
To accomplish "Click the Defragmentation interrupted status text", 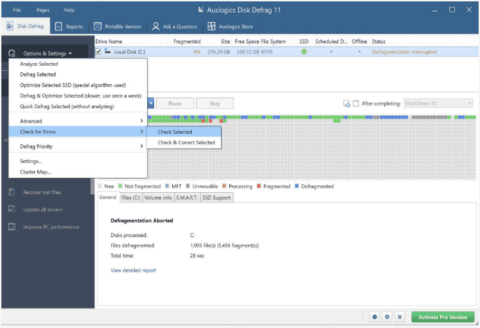I will coord(404,52).
